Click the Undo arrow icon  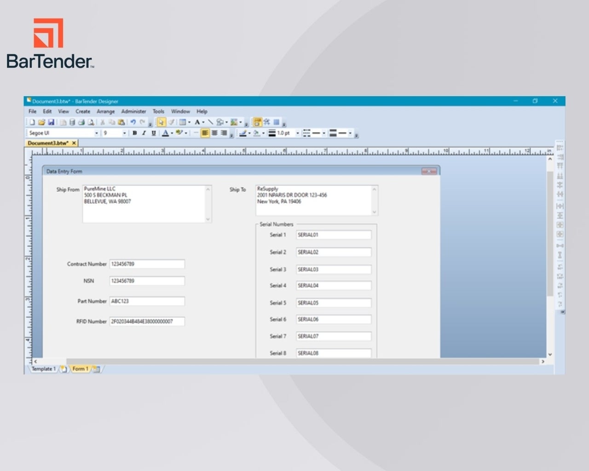[x=133, y=122]
